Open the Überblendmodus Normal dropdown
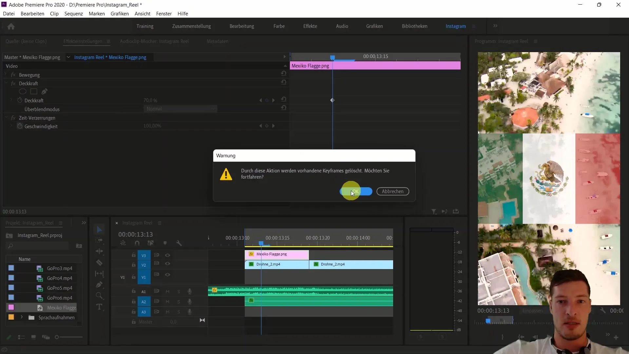629x354 pixels. (x=180, y=109)
